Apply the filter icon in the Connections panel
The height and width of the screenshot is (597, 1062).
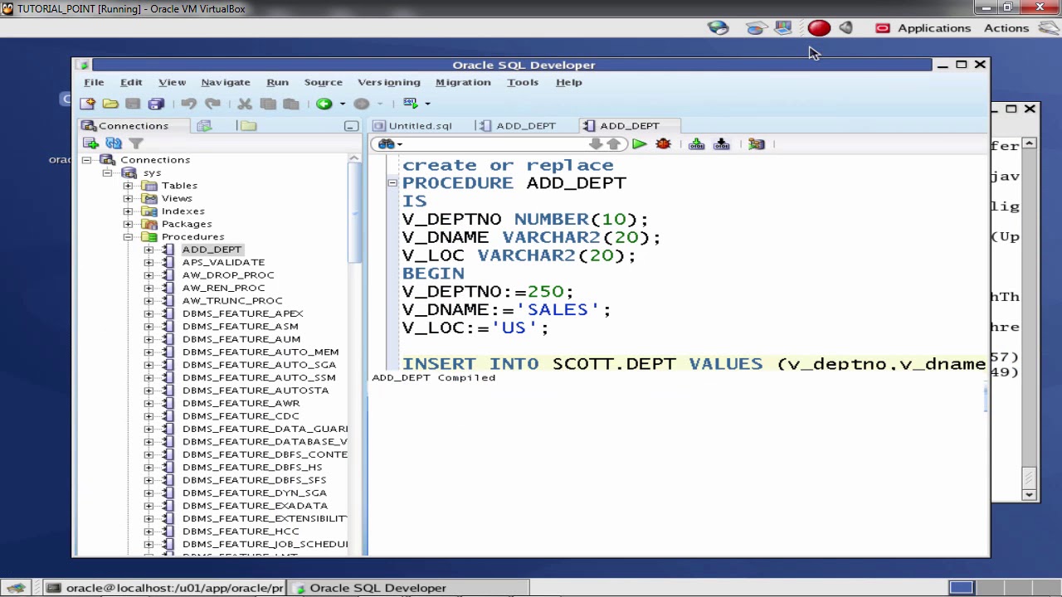[136, 143]
